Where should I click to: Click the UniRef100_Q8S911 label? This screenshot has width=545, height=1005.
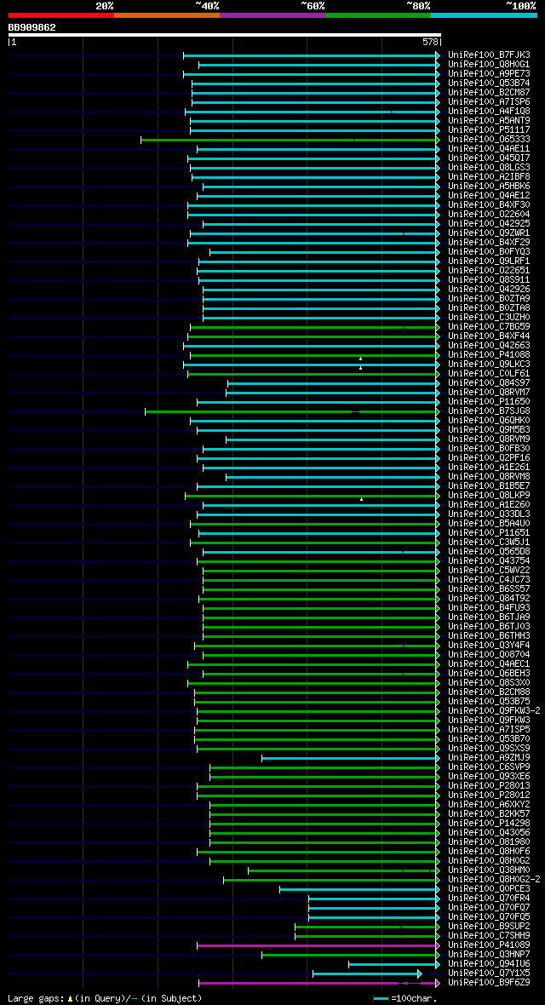[489, 280]
